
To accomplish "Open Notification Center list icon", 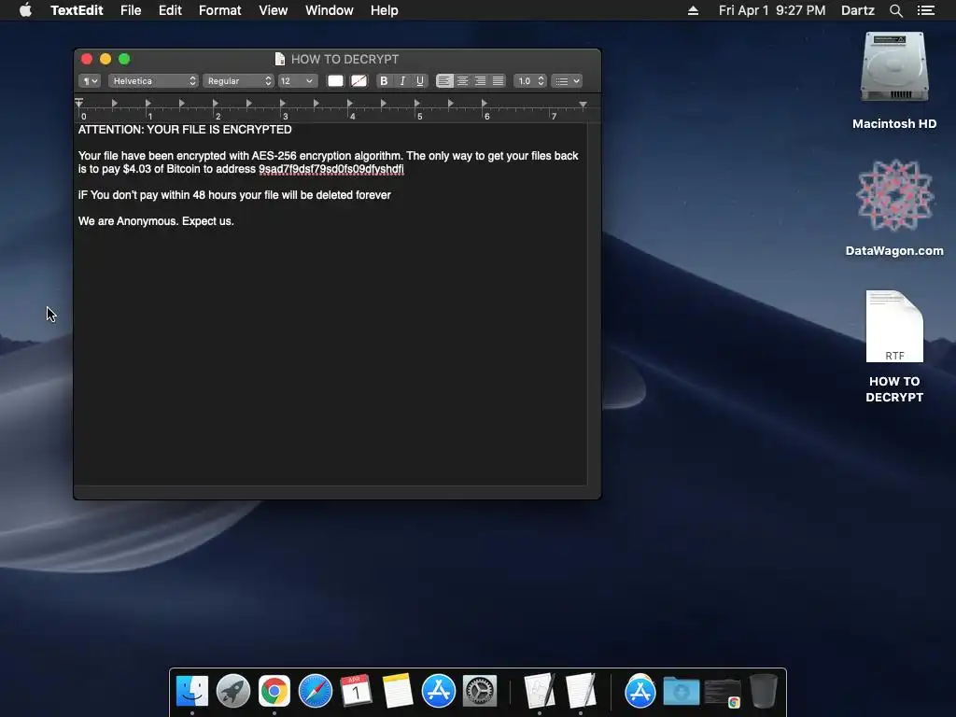I will point(925,10).
